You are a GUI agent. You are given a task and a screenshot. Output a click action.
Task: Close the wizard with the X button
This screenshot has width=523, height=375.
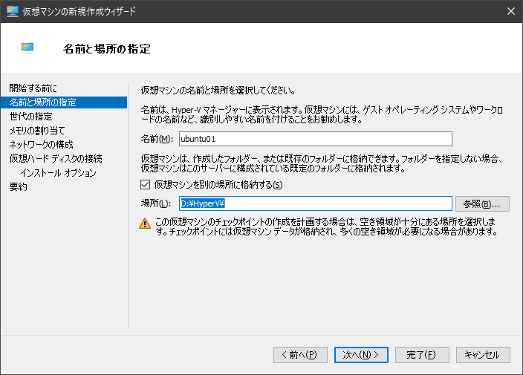click(510, 11)
